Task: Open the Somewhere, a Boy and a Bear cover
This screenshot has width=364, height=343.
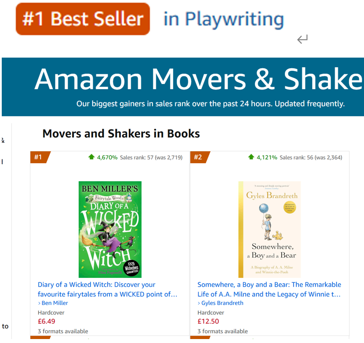Action: coord(269,229)
